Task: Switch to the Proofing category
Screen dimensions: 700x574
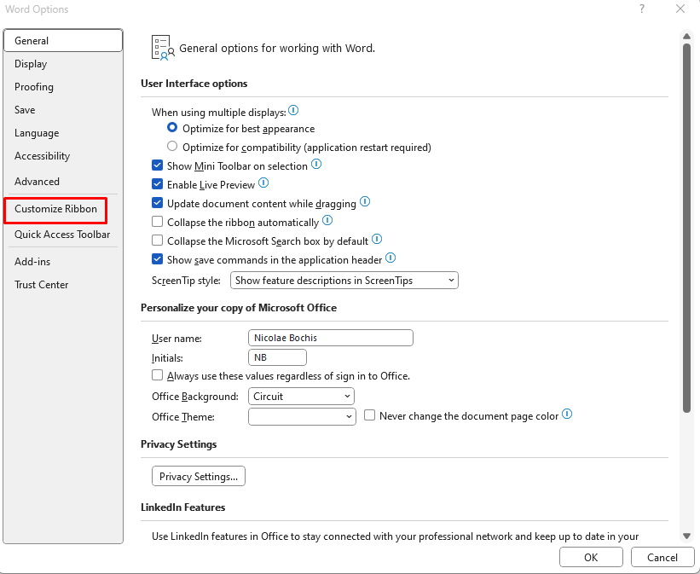Action: pos(34,87)
